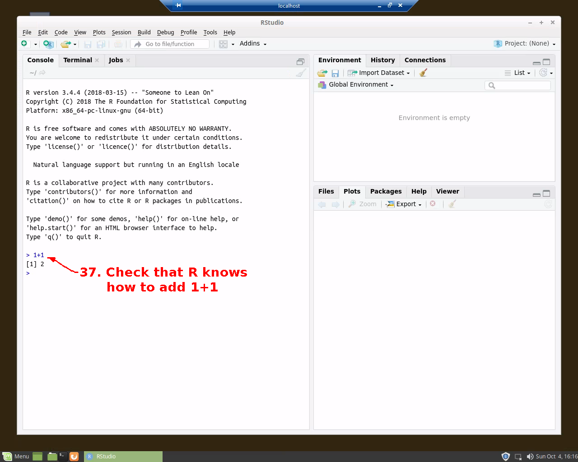Open the Code menu

coord(61,32)
